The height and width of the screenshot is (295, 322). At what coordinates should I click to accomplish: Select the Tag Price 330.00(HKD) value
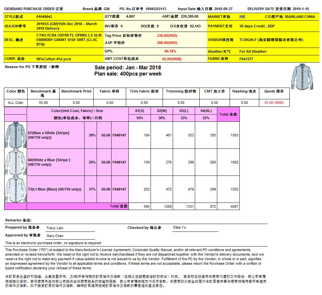pos(167,35)
